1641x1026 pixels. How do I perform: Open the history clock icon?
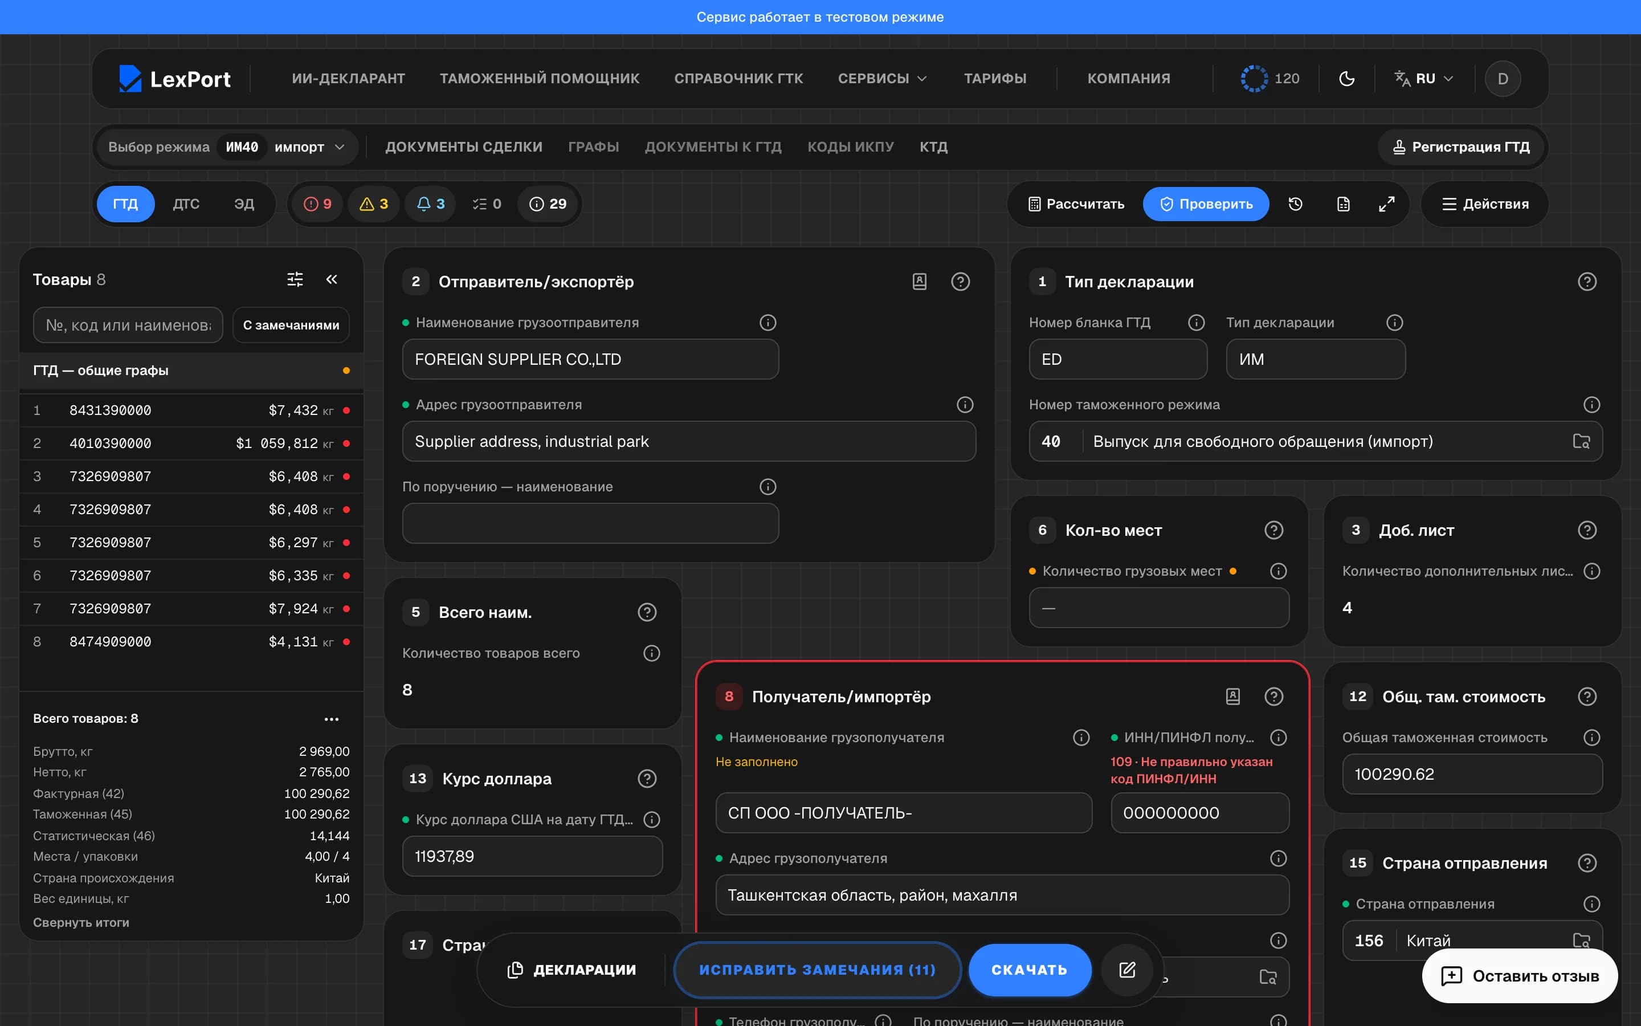click(x=1295, y=203)
